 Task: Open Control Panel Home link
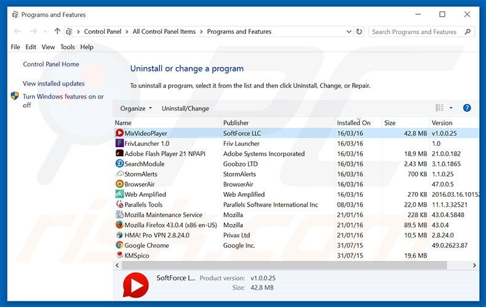pyautogui.click(x=51, y=64)
